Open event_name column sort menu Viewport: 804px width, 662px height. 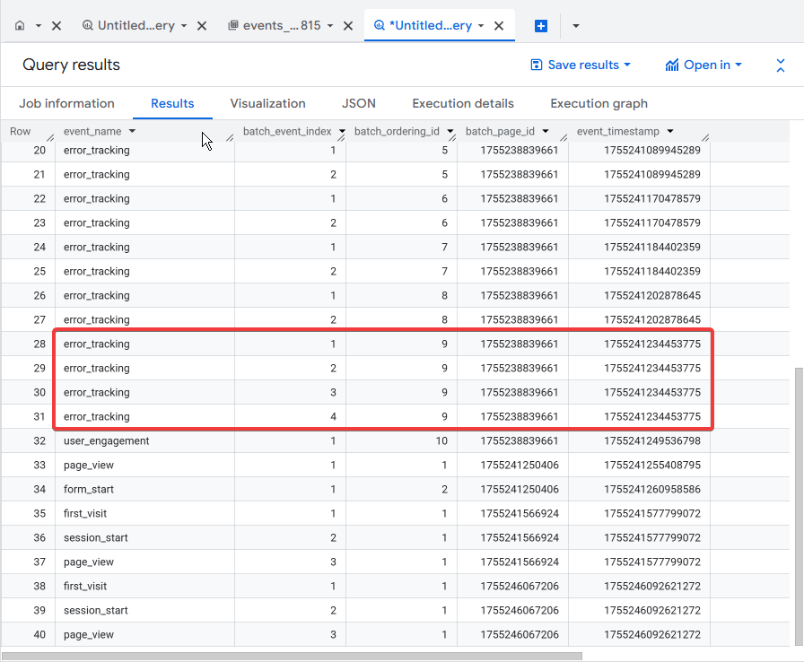pyautogui.click(x=132, y=132)
